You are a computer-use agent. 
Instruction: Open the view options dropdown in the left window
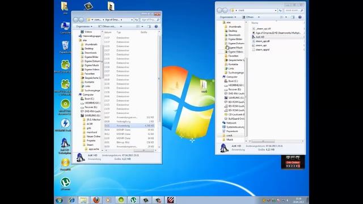(142, 27)
